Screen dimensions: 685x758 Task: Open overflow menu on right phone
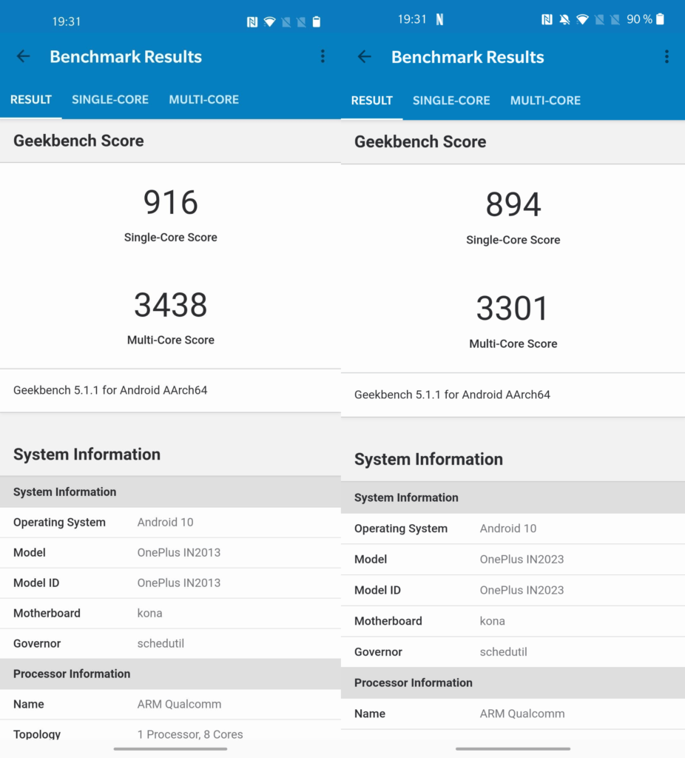(667, 56)
